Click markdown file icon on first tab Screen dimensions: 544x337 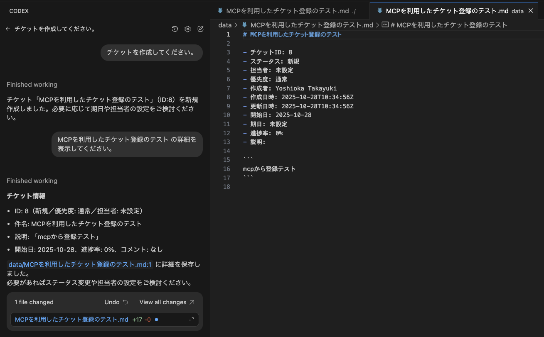(220, 11)
